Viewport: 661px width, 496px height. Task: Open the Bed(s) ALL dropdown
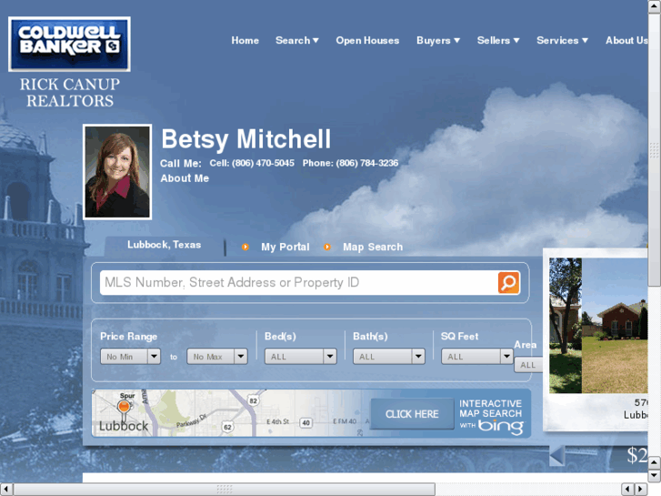(x=301, y=357)
